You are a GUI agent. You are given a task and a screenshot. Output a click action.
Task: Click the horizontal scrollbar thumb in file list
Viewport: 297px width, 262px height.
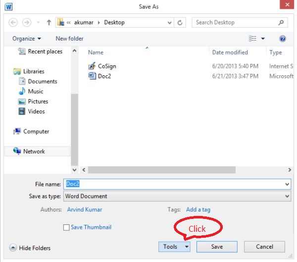[162, 170]
